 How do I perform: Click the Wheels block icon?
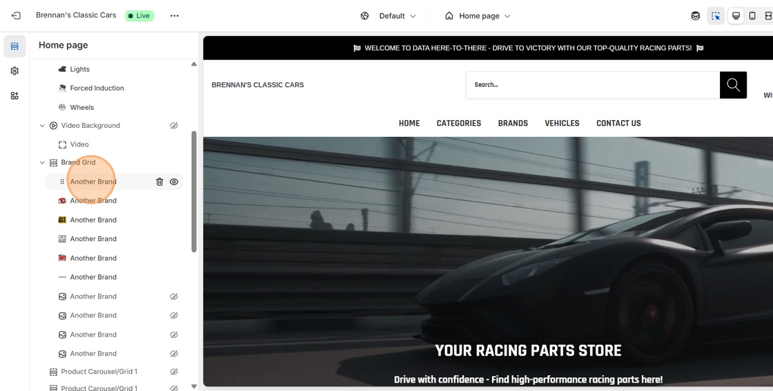coord(62,107)
